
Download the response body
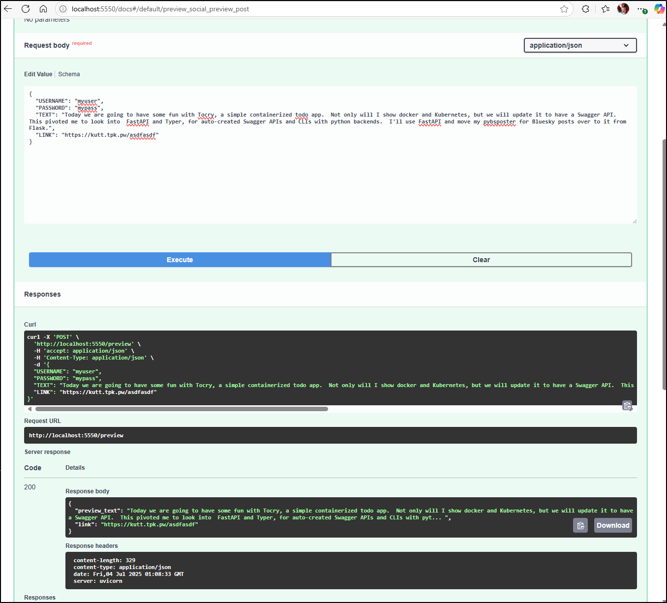point(613,525)
